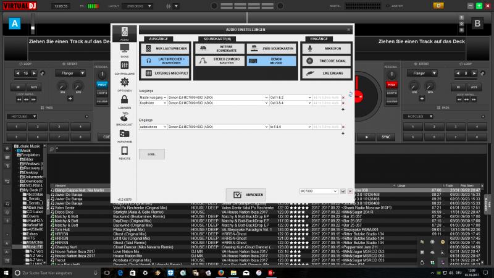494x278 pixels.
Task: Choose Denon MC7000 sound card
Action: [272, 61]
